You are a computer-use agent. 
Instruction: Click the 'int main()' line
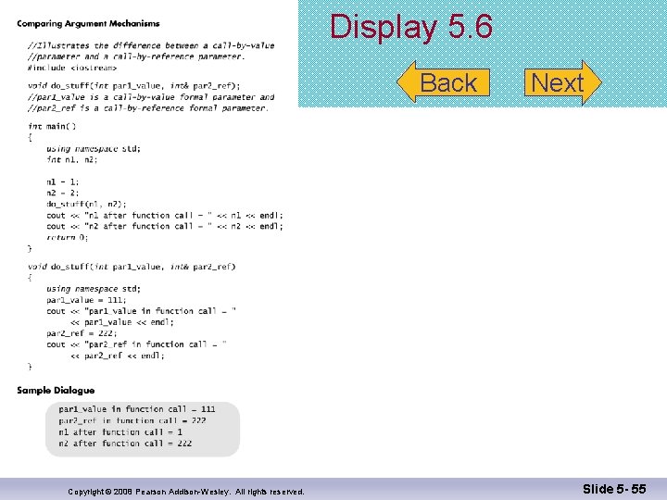[52, 126]
